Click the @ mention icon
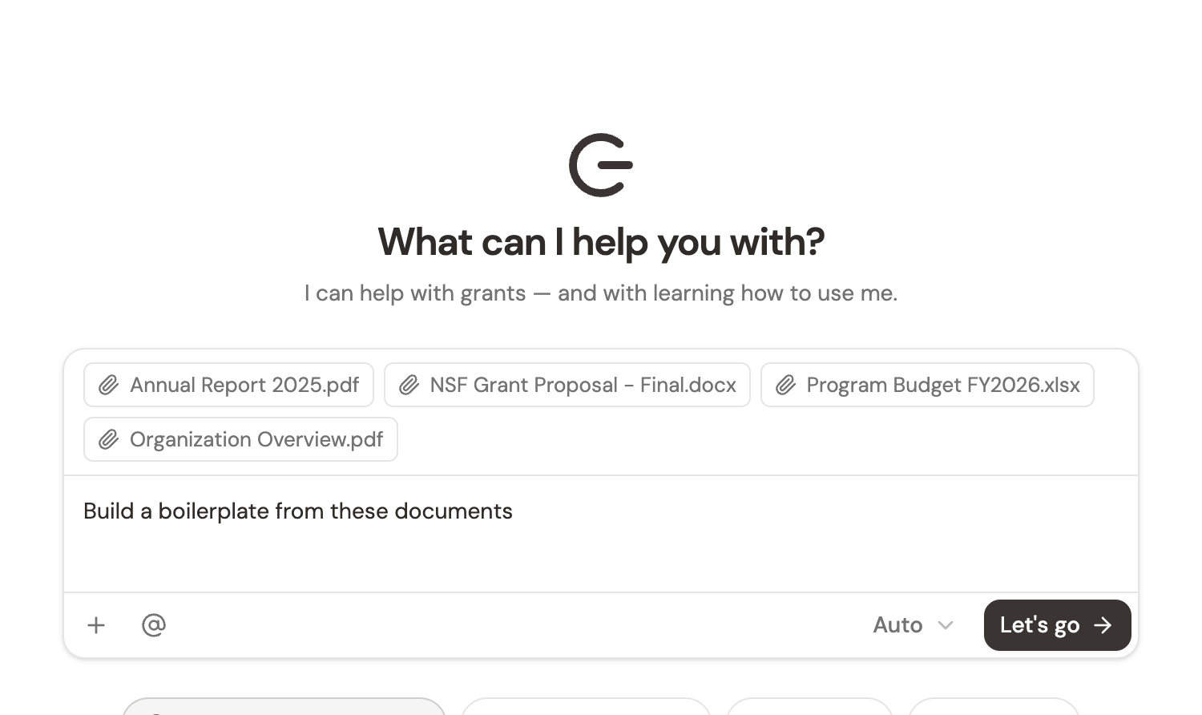The height and width of the screenshot is (715, 1202). [x=153, y=624]
